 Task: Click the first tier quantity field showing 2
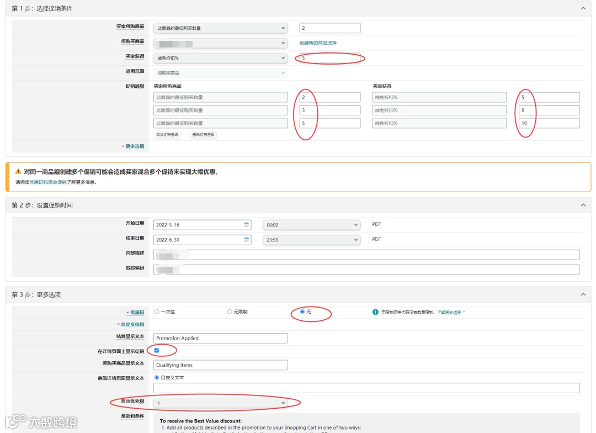329,97
